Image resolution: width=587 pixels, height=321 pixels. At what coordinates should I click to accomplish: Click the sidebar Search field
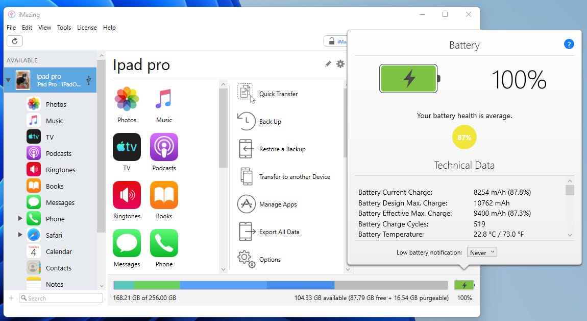coord(61,298)
